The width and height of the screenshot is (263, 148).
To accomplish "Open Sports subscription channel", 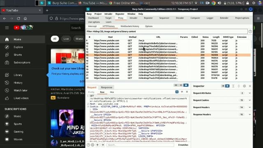I will coord(18,124).
